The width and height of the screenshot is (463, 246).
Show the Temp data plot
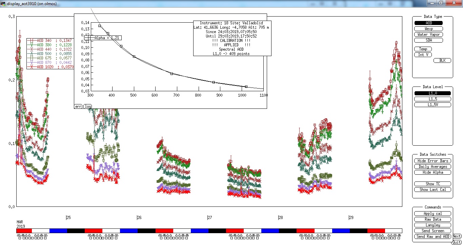(x=423, y=49)
